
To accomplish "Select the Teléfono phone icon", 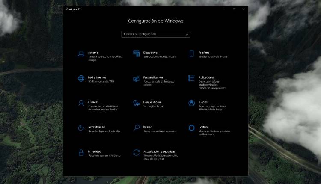I will (x=191, y=53).
